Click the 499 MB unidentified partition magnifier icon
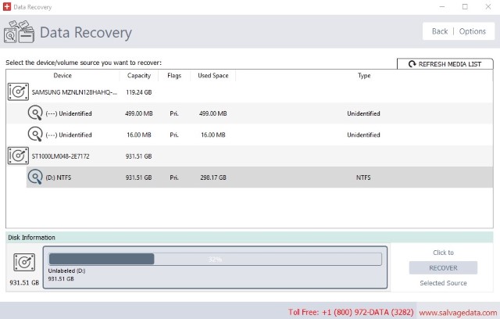The width and height of the screenshot is (500, 319). 35,113
